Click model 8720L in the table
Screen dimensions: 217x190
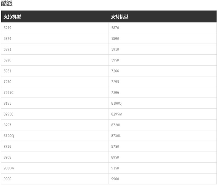pos(116,125)
